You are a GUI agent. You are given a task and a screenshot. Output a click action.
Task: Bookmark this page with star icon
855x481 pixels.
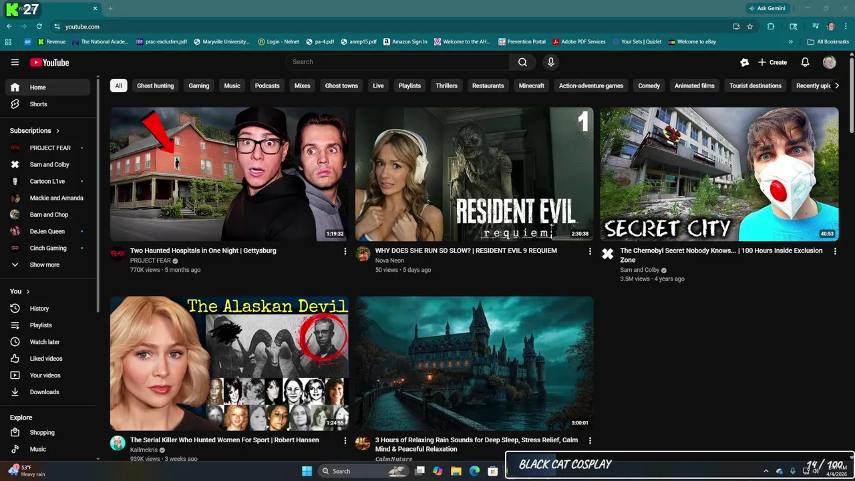coord(750,26)
